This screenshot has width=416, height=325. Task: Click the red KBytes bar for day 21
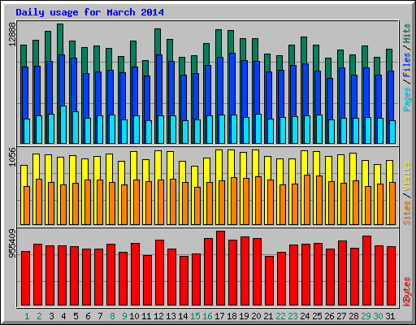coord(269,280)
